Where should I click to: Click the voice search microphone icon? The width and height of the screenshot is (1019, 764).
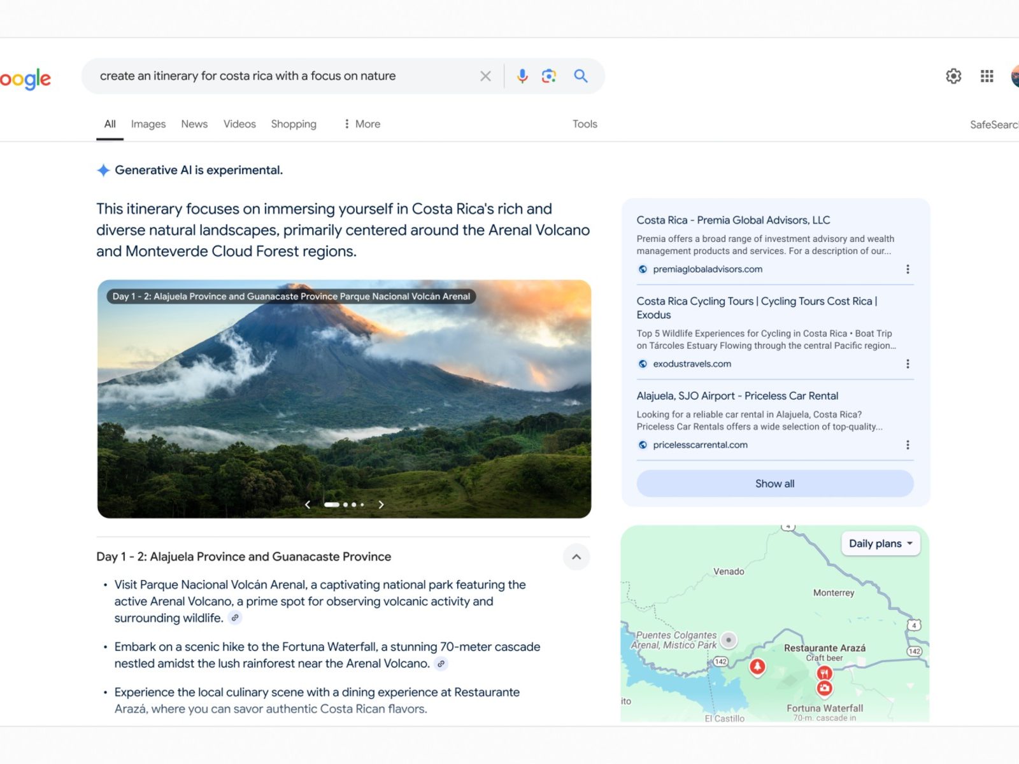coord(522,76)
